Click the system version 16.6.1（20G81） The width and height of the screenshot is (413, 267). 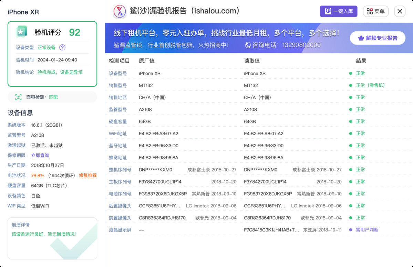point(47,125)
